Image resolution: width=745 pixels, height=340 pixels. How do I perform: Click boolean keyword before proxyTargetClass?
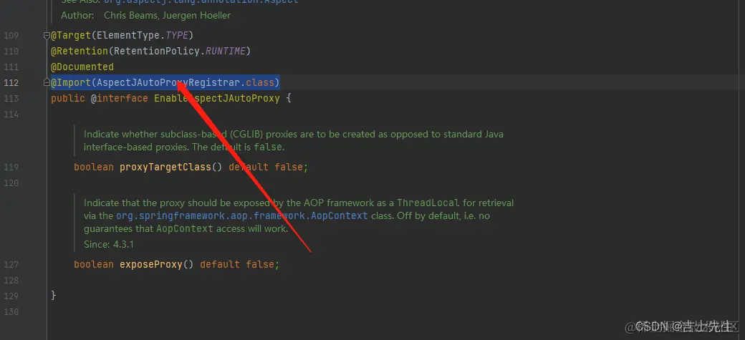coord(94,167)
